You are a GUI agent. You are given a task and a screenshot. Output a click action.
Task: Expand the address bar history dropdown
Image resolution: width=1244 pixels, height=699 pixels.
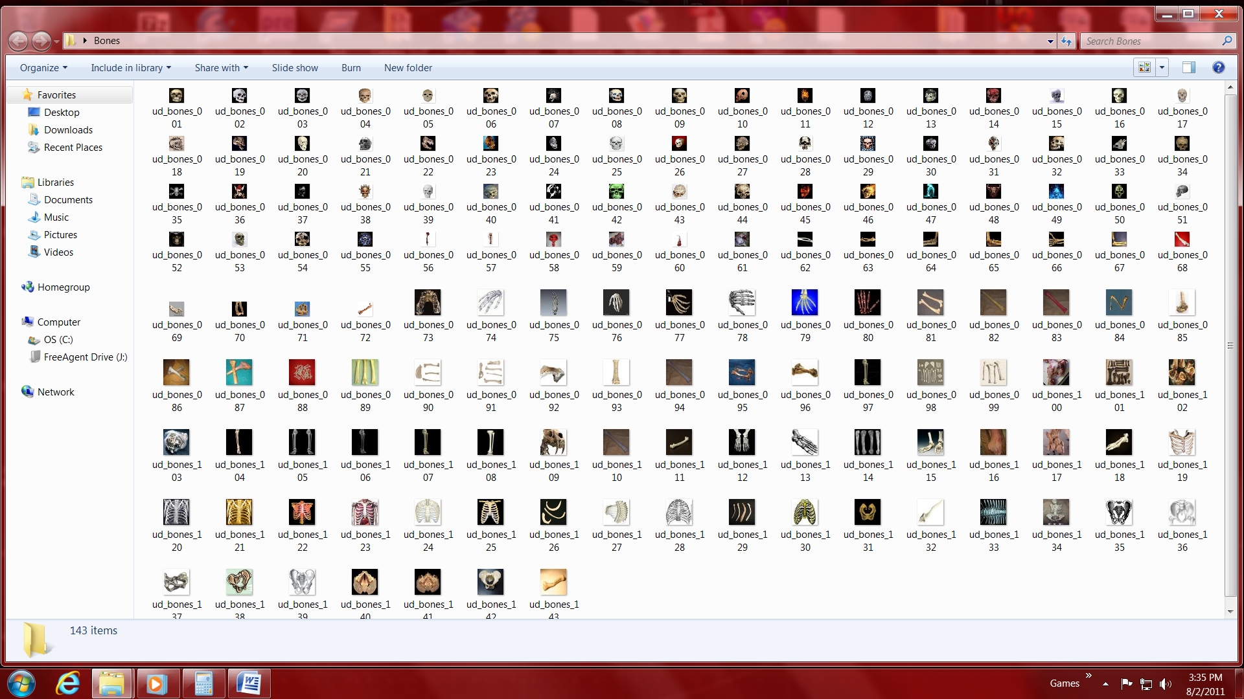point(1050,41)
